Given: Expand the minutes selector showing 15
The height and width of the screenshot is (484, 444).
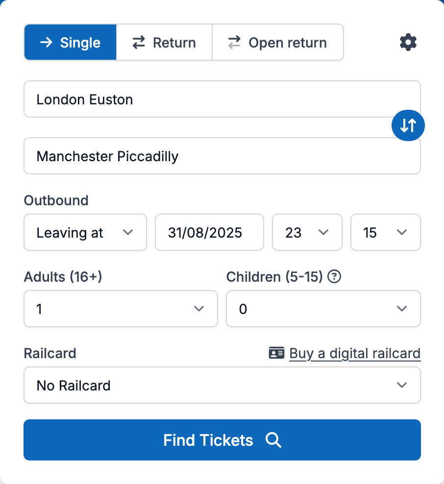Looking at the screenshot, I should (386, 232).
